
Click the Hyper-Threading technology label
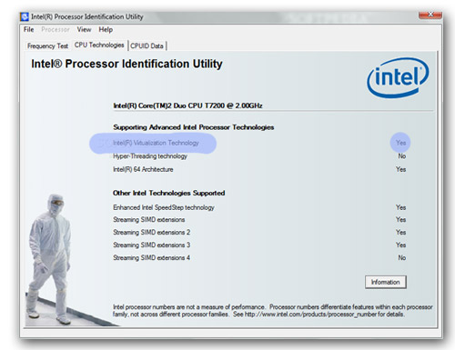(150, 156)
